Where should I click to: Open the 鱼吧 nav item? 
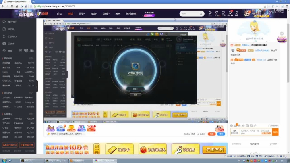pos(118,14)
